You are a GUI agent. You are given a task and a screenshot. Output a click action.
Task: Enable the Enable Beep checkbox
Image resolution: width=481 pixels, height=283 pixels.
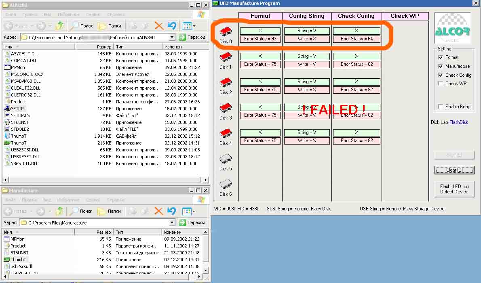tap(441, 107)
